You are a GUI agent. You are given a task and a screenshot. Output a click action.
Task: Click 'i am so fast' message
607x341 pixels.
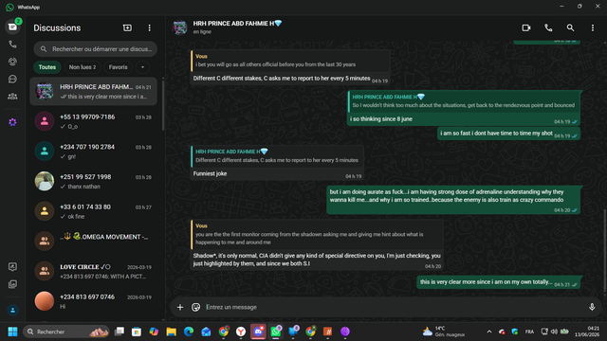coord(508,134)
